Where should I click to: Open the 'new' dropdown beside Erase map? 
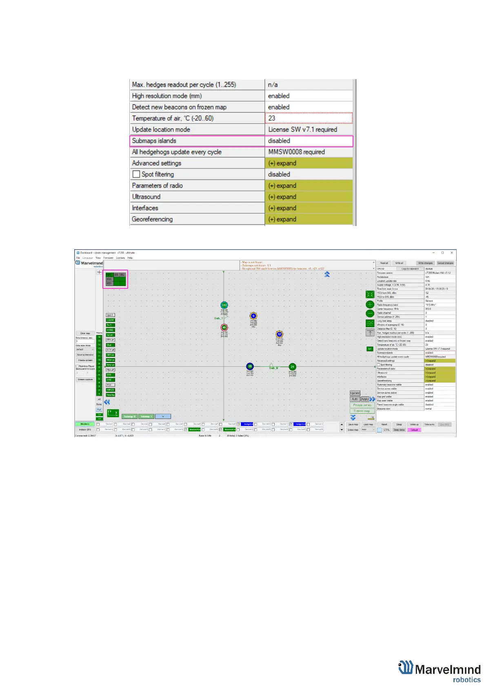368,430
